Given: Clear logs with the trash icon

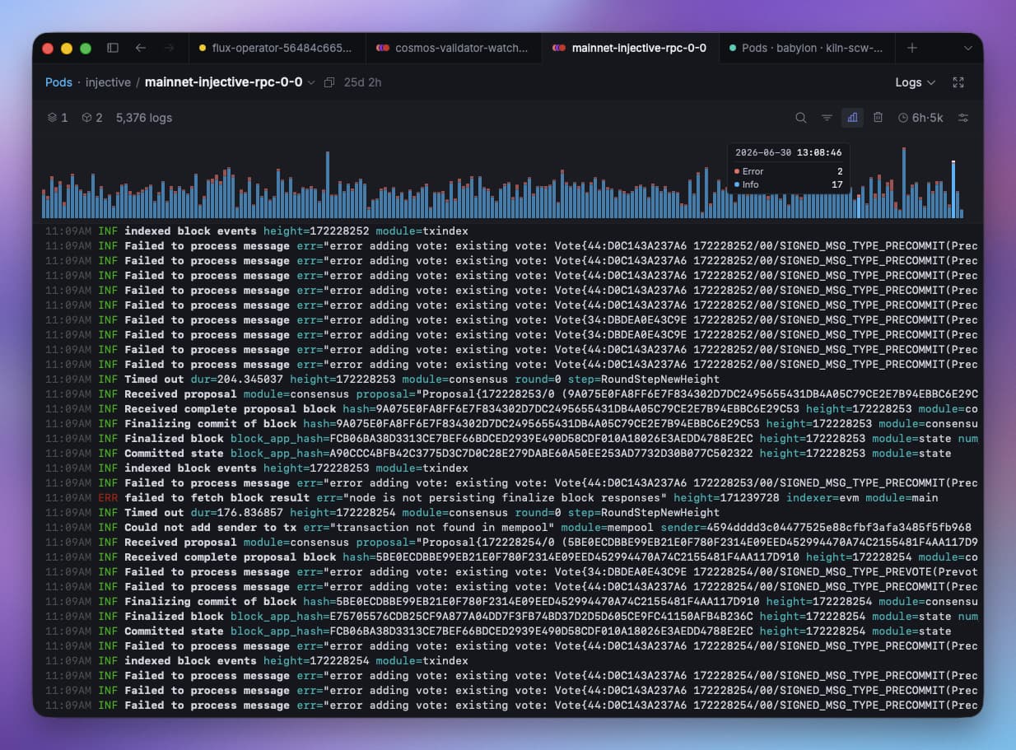Looking at the screenshot, I should point(878,118).
